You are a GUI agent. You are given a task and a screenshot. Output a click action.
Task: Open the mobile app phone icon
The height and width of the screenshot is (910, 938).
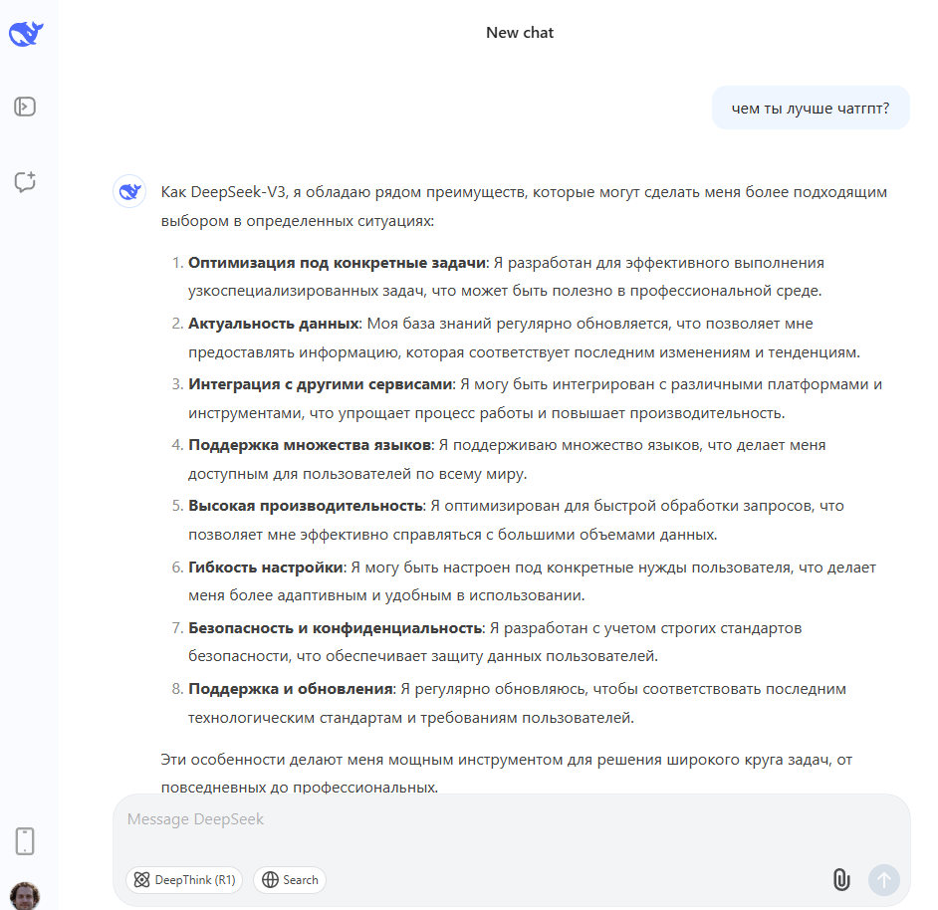(25, 841)
